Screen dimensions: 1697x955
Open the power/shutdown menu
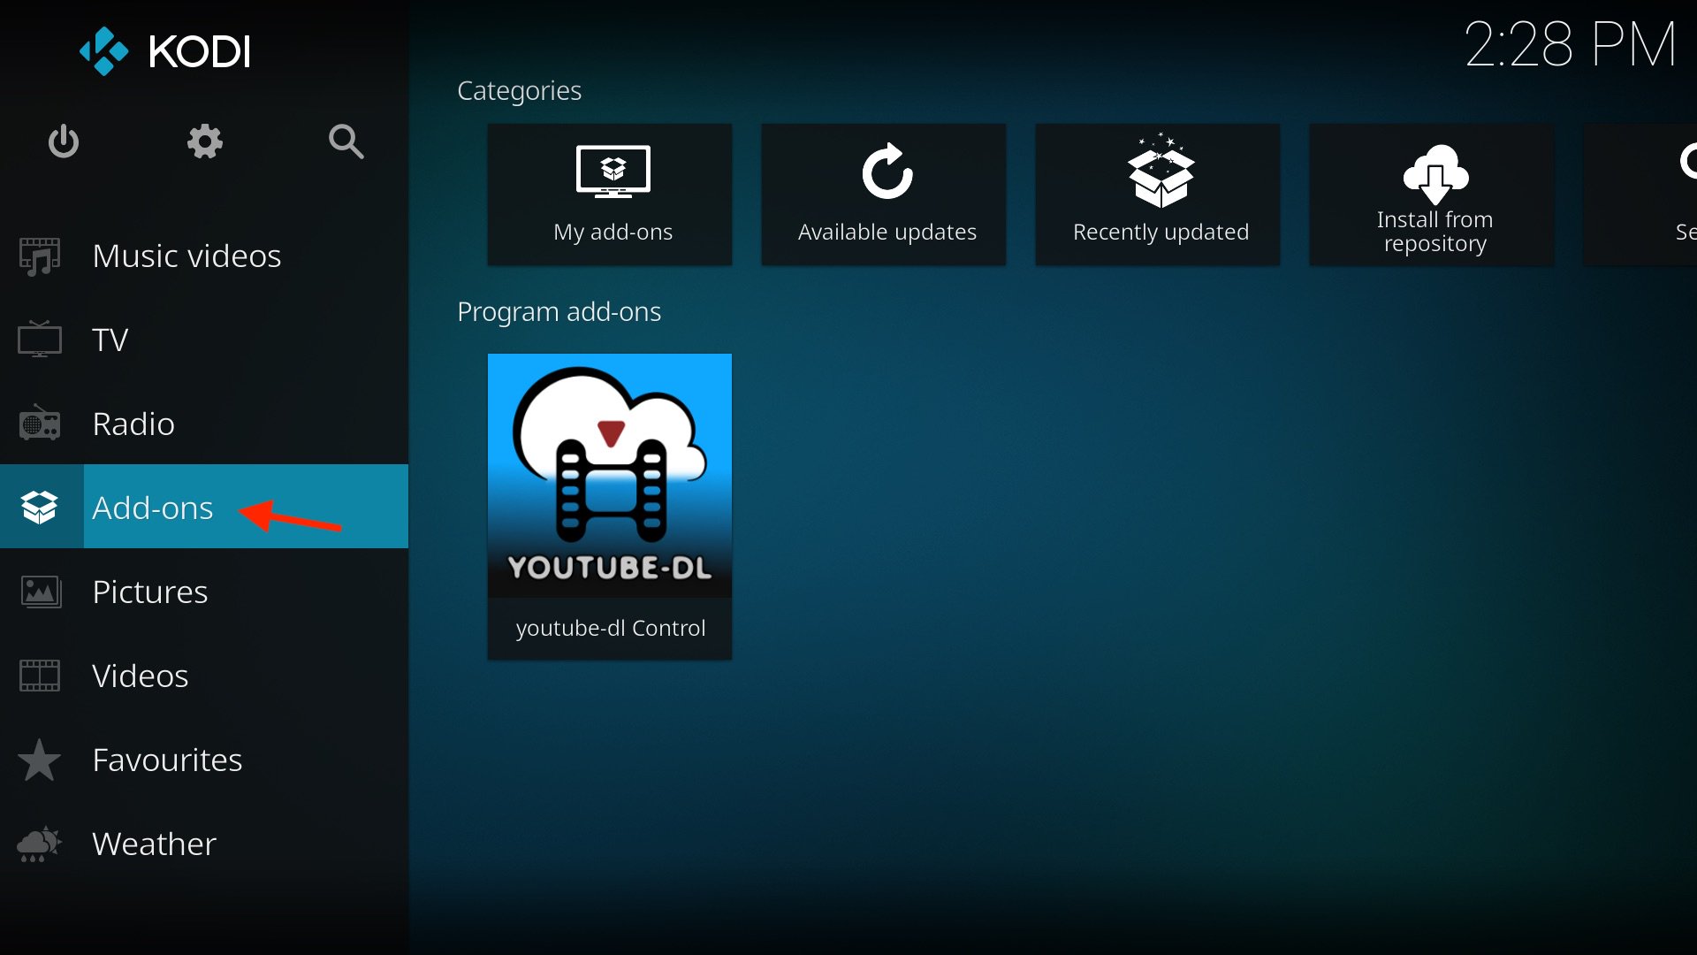click(x=63, y=141)
